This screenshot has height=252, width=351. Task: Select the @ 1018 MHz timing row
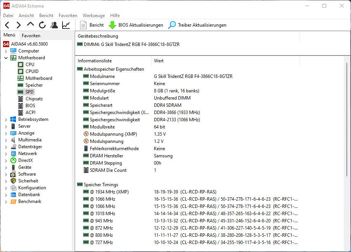tap(188, 214)
